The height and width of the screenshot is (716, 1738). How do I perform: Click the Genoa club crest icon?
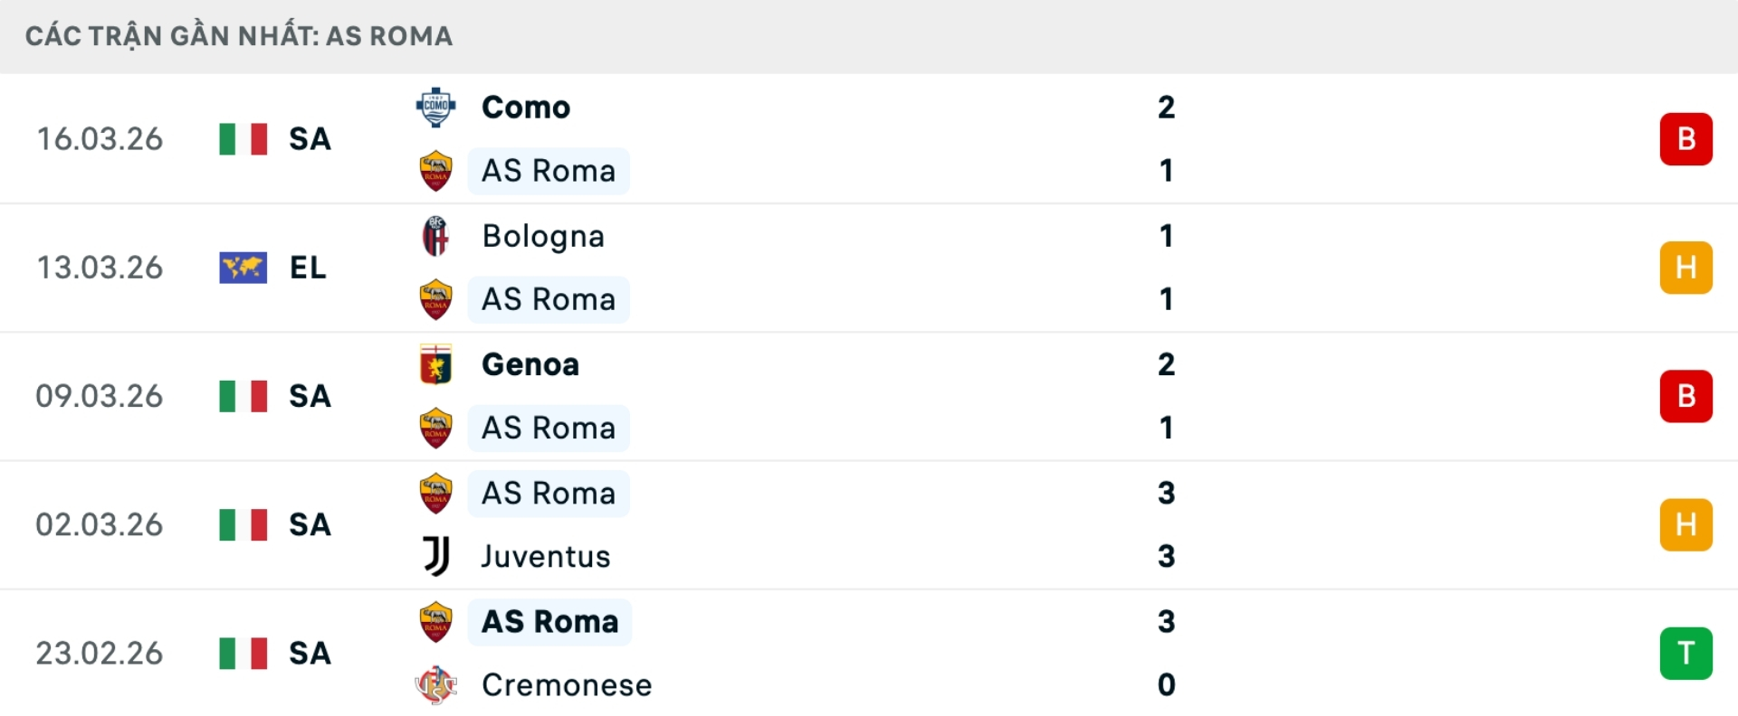(x=435, y=364)
